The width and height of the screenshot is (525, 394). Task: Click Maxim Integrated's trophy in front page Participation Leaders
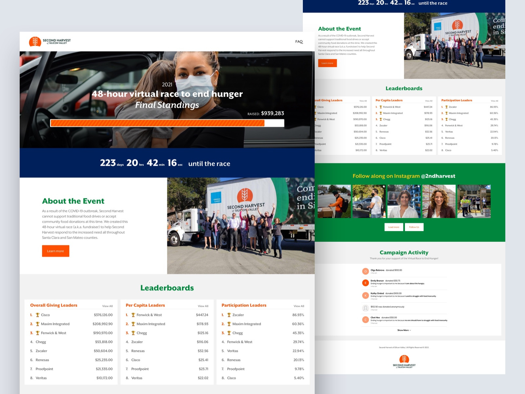pyautogui.click(x=229, y=324)
